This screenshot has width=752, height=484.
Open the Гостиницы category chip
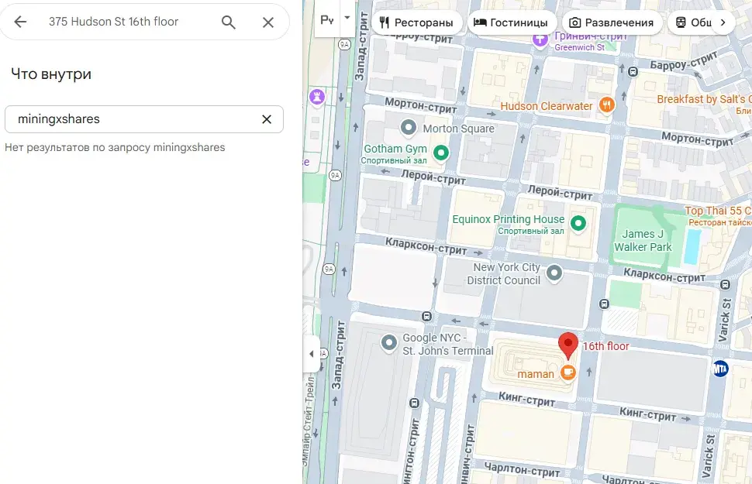[510, 22]
